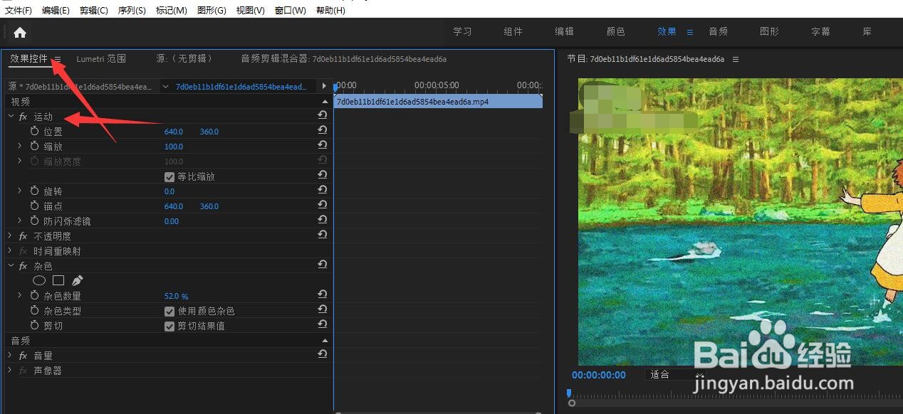Image resolution: width=903 pixels, height=414 pixels.
Task: Open the 剪辑(C) menu
Action: (x=94, y=11)
